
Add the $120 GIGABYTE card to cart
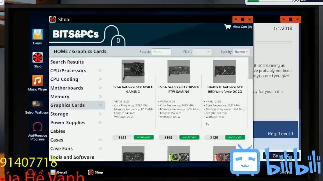point(235,137)
